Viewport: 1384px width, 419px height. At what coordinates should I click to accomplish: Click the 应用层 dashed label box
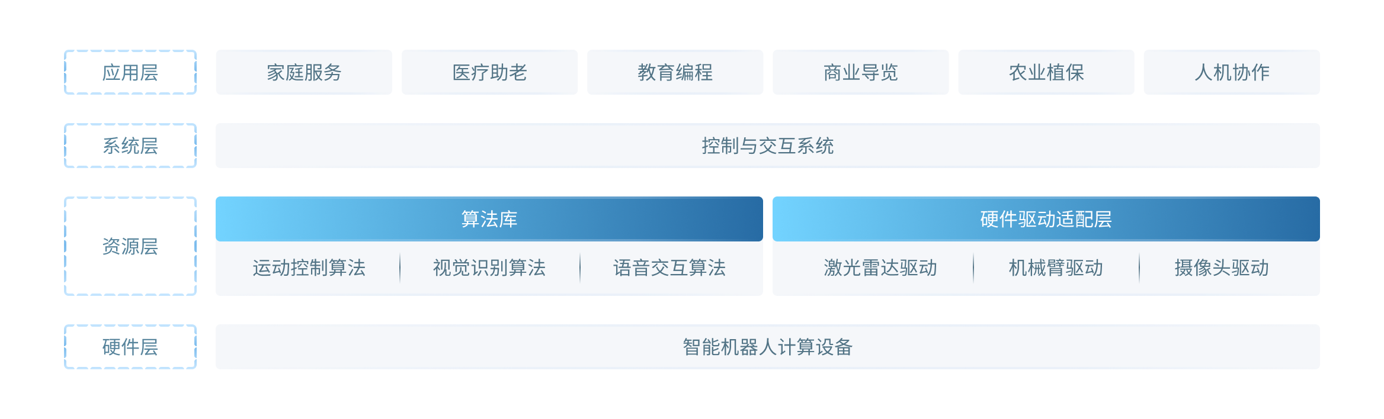click(130, 72)
